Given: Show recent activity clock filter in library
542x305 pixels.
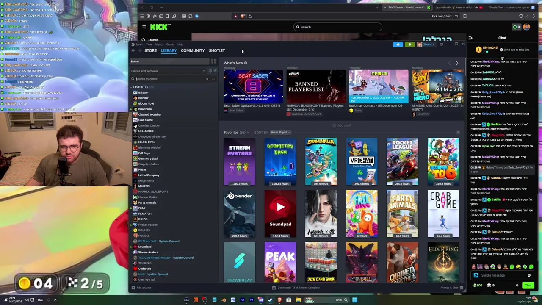Looking at the screenshot, I should [210, 71].
